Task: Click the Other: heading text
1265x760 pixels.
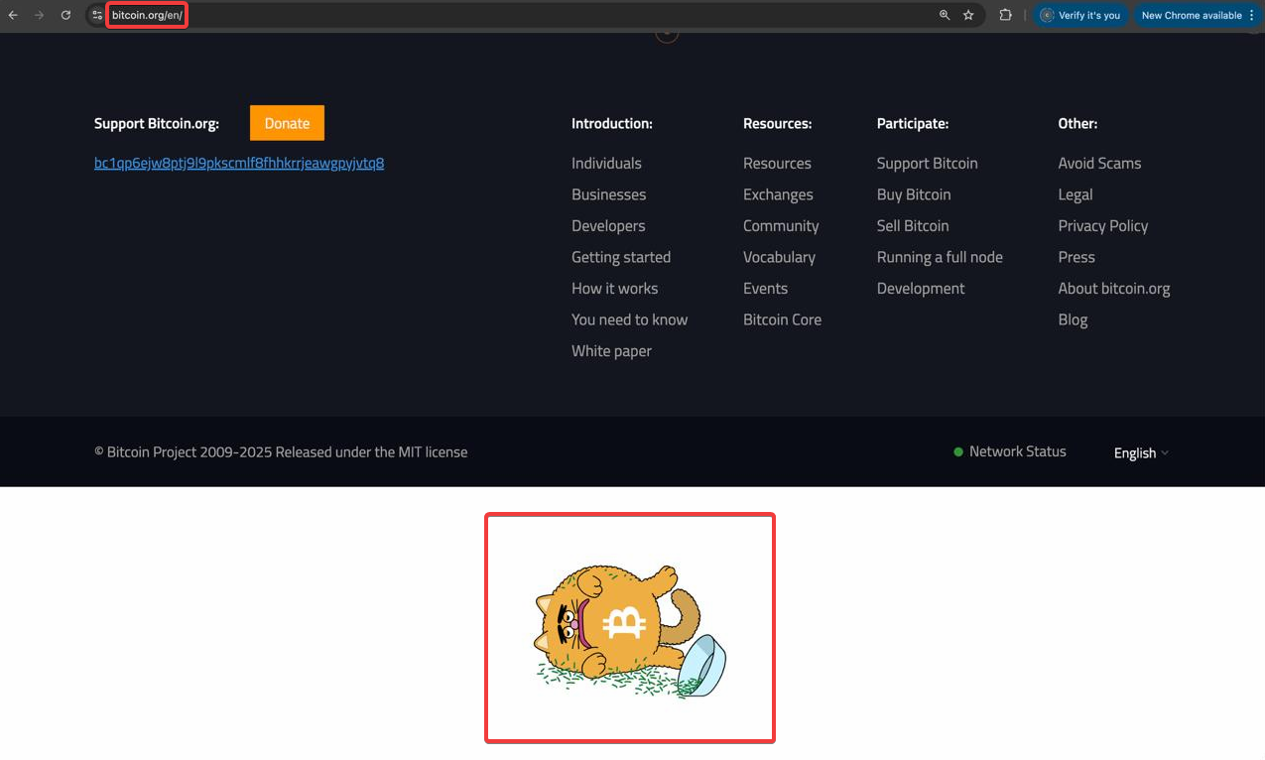Action: (1077, 123)
